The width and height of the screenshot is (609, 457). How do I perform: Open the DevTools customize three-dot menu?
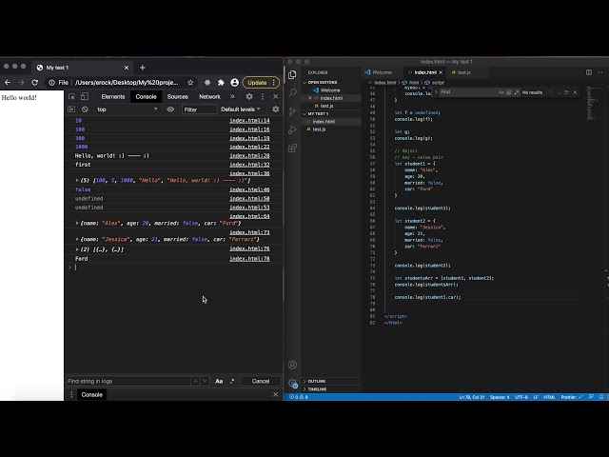click(263, 97)
